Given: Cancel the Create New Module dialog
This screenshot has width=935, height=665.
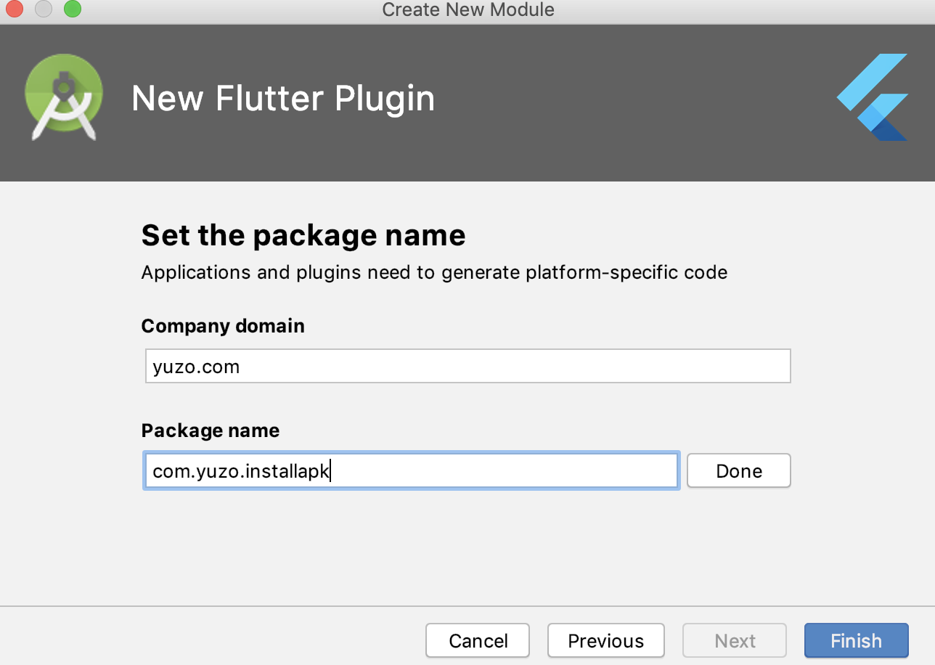Looking at the screenshot, I should pos(478,641).
